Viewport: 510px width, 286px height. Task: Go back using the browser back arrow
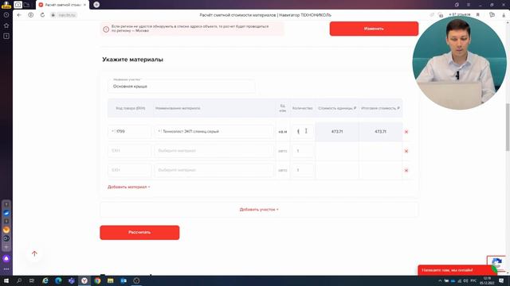point(19,15)
